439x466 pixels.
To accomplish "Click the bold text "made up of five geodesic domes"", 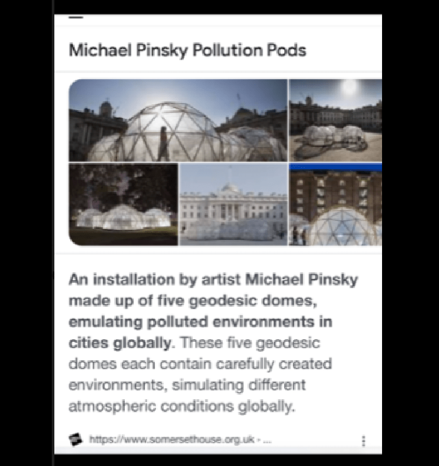I will [192, 301].
